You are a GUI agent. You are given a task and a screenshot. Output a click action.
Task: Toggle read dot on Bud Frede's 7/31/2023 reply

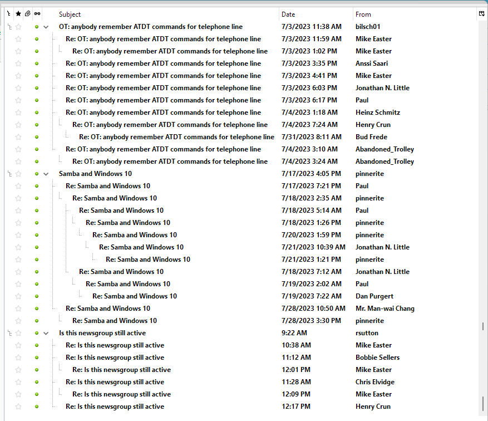(x=37, y=137)
